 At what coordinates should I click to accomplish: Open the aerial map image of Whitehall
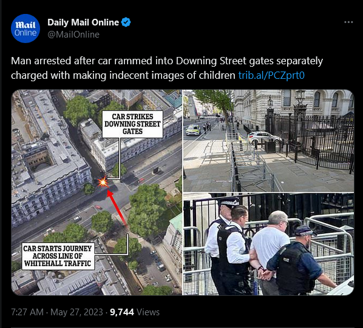coord(97,192)
